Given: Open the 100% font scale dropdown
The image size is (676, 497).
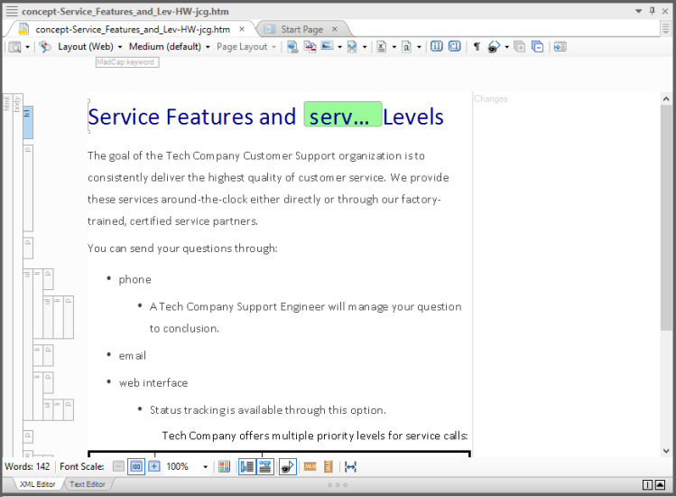Looking at the screenshot, I should (x=206, y=466).
